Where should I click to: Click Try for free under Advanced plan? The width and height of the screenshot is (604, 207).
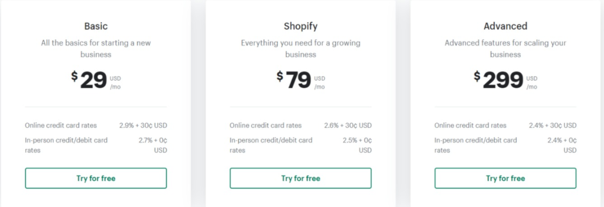[505, 178]
